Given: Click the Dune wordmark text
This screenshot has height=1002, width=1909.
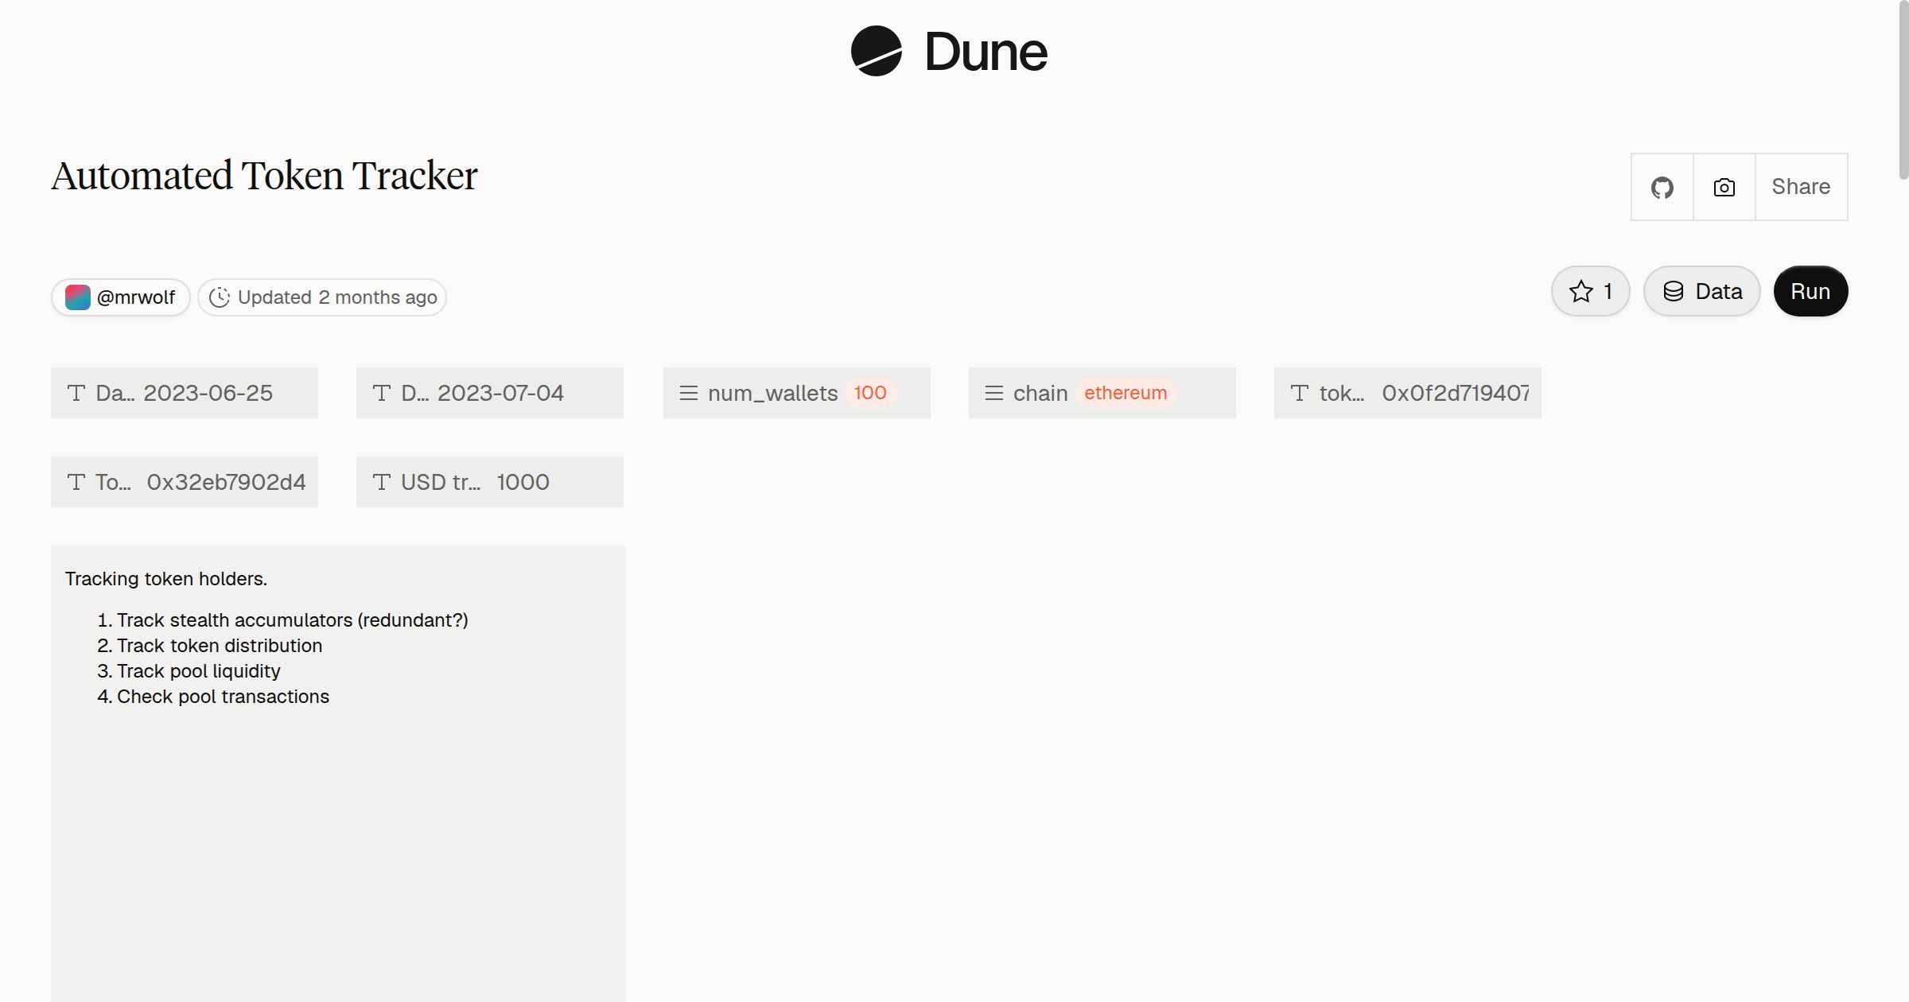Looking at the screenshot, I should click(x=986, y=52).
